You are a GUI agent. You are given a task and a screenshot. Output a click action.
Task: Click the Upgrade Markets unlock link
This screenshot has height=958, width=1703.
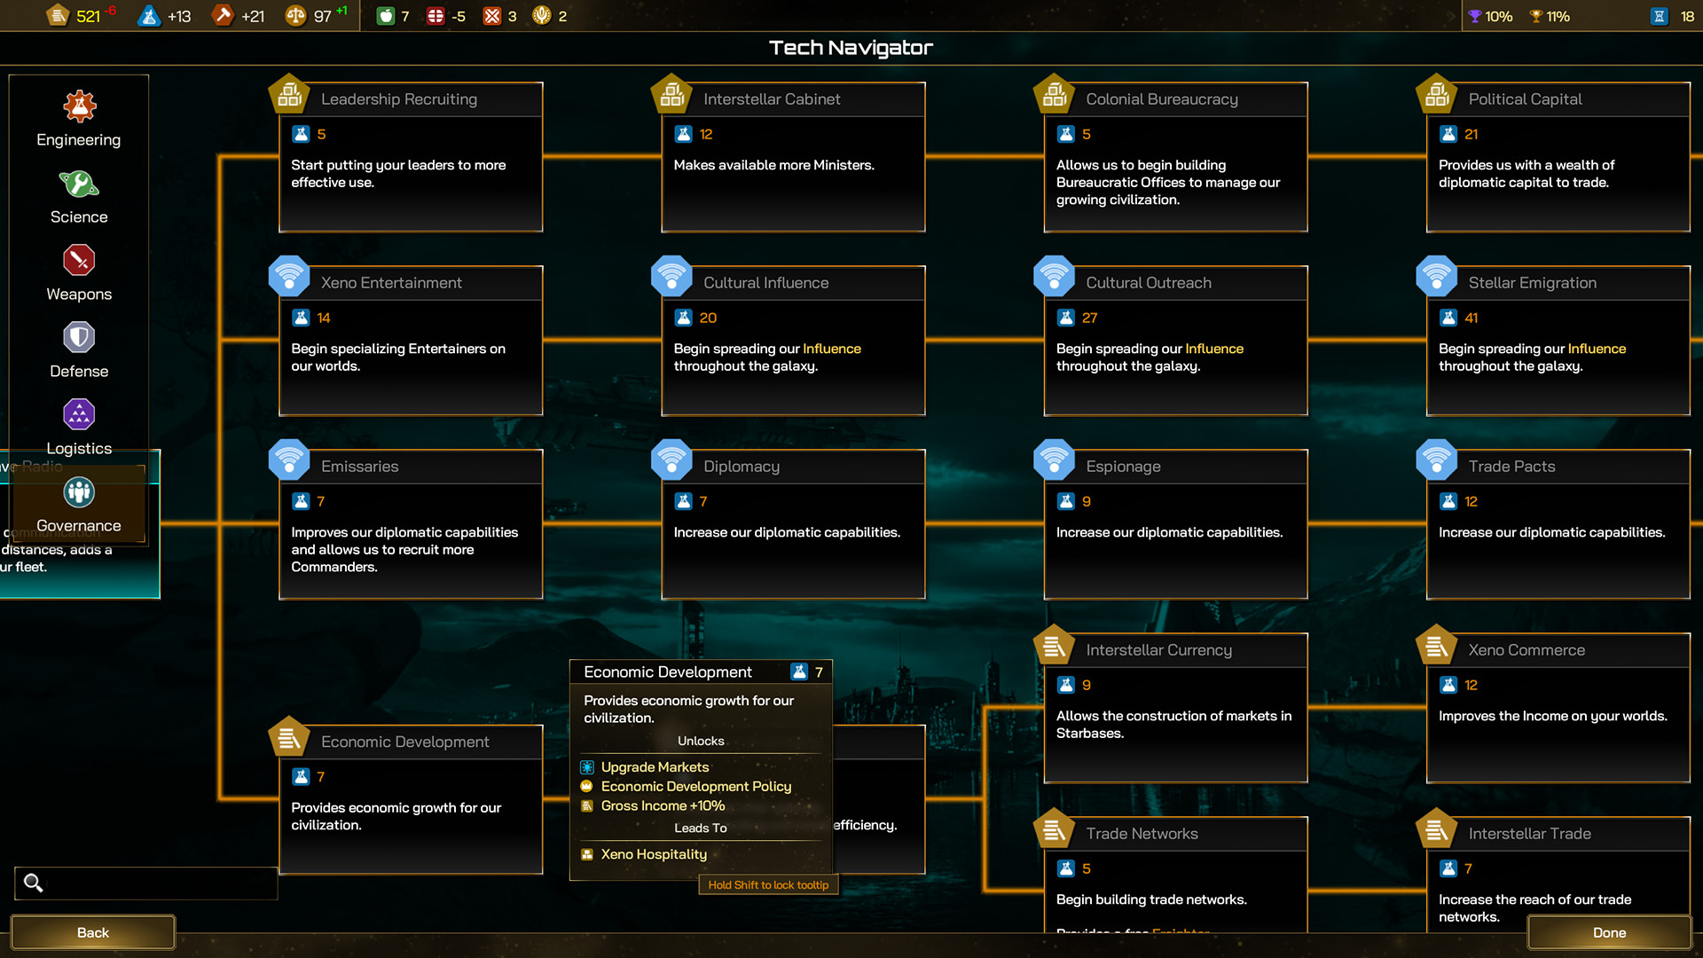tap(655, 766)
